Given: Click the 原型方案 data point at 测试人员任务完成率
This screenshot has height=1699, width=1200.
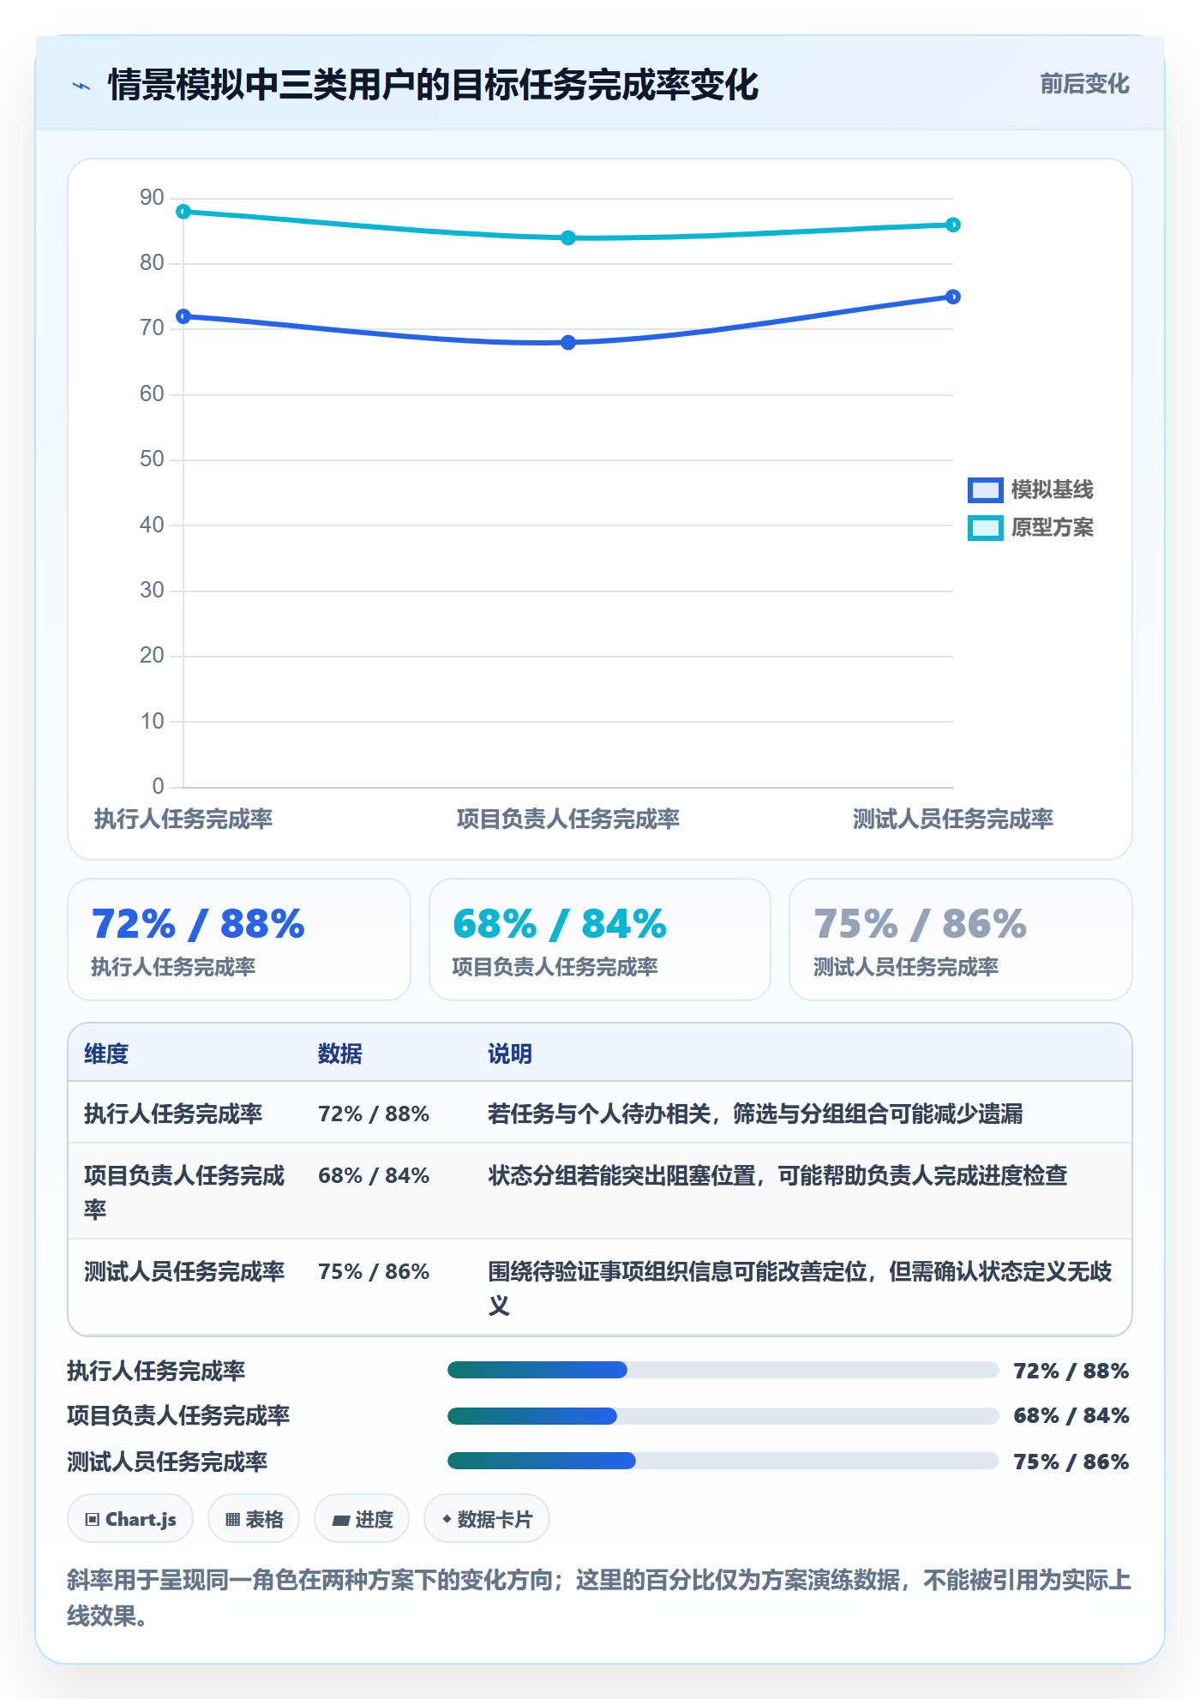Looking at the screenshot, I should tap(953, 225).
